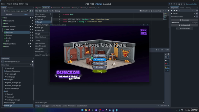This screenshot has width=199, height=112.
Task: Toggle standard messages filter in output
Action: [x=167, y=60]
